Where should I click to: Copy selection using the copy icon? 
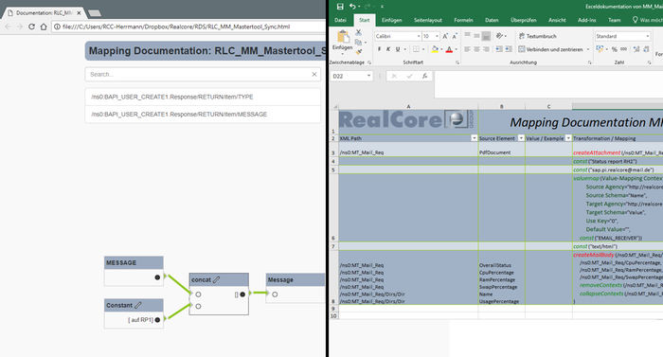[x=359, y=43]
